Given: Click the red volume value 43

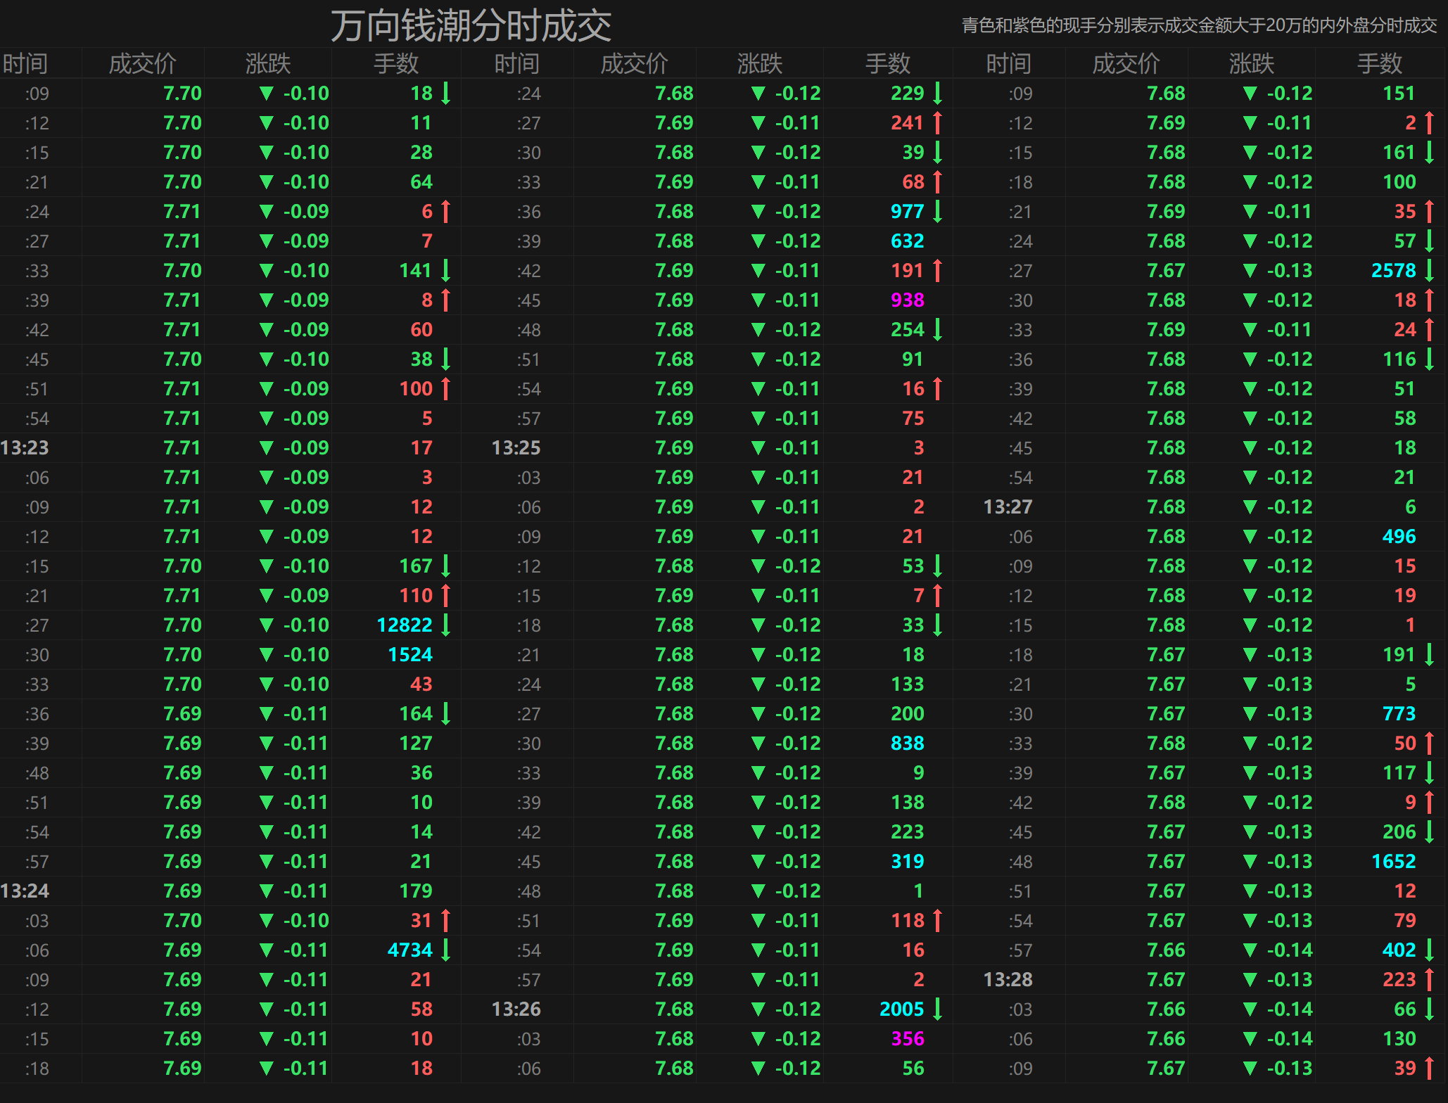Looking at the screenshot, I should point(421,684).
